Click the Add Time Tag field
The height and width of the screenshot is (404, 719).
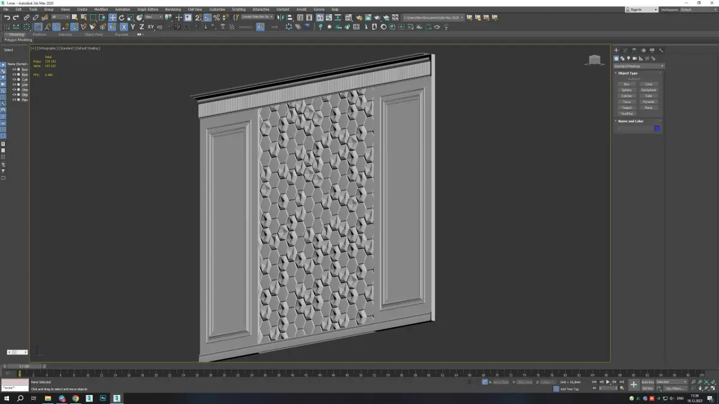(x=569, y=389)
